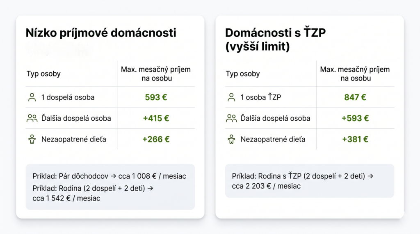Click the +415 € amount in left table
Screen dimensions: 420x234
[156, 118]
